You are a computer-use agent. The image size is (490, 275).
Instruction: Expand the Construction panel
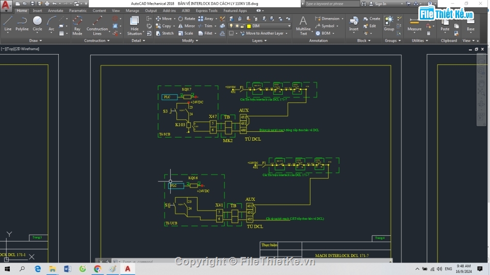tap(97, 41)
